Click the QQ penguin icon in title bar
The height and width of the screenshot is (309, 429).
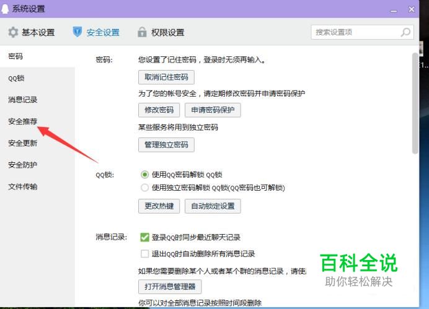point(5,9)
